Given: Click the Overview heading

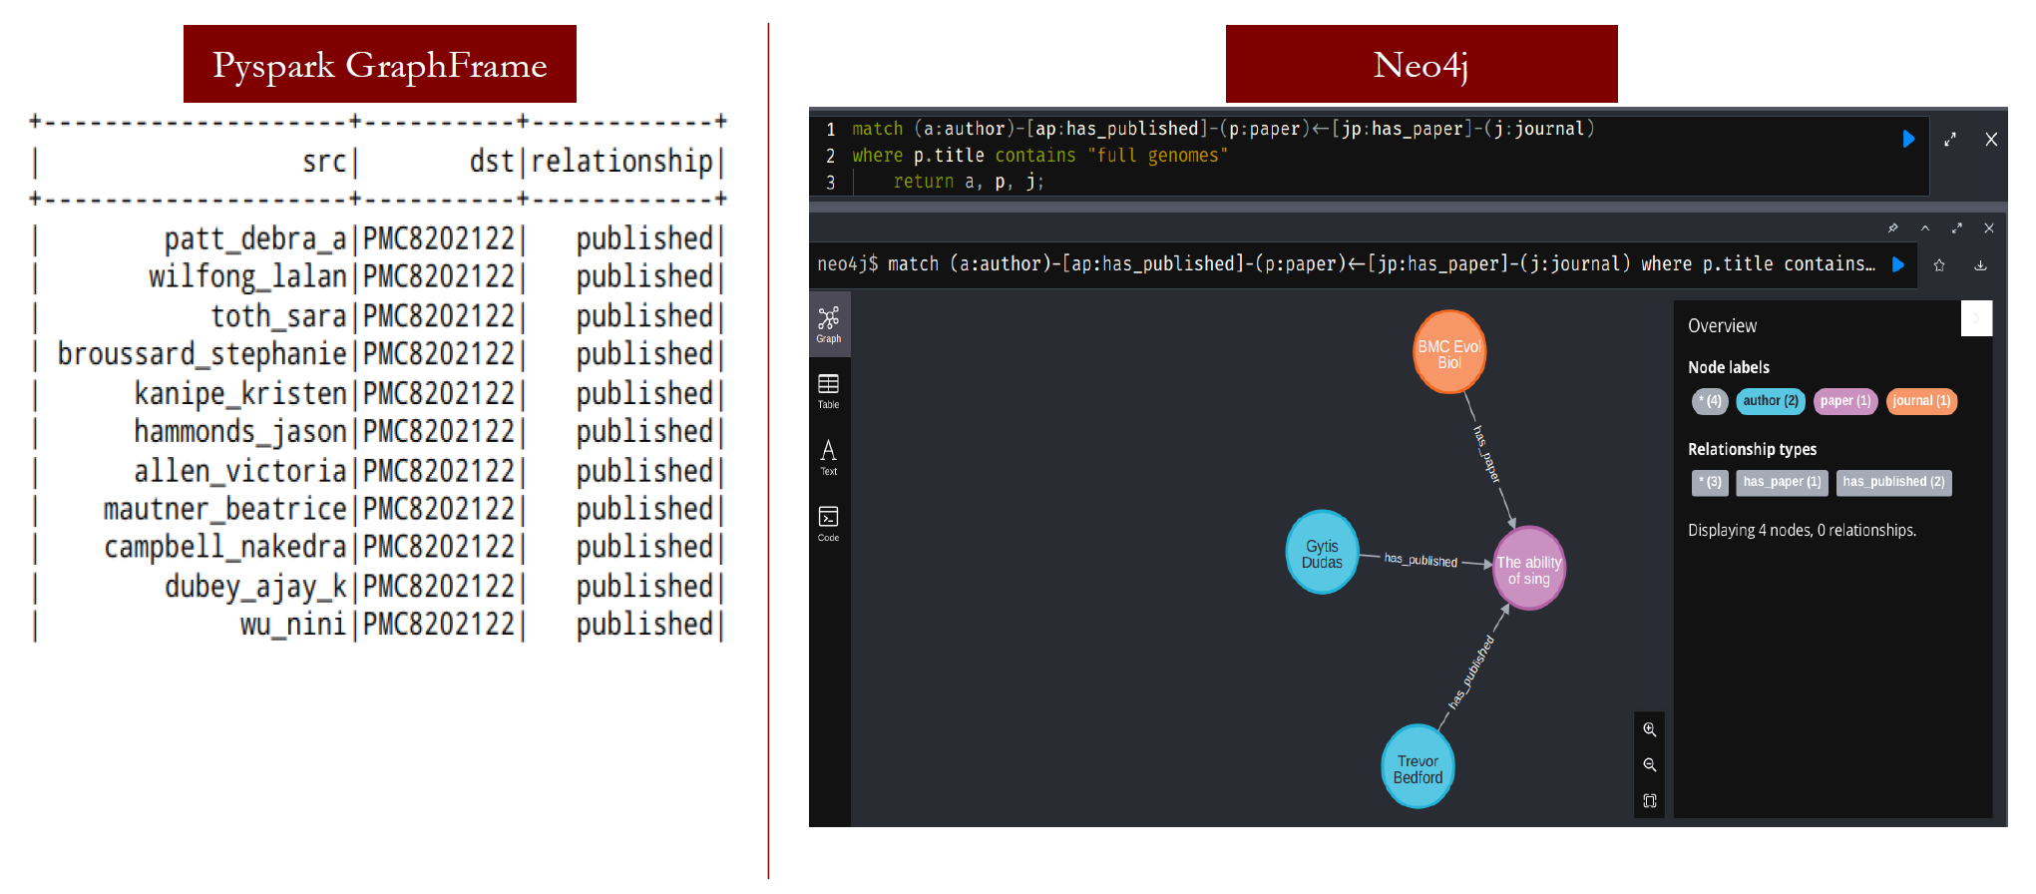Looking at the screenshot, I should pos(1722,326).
